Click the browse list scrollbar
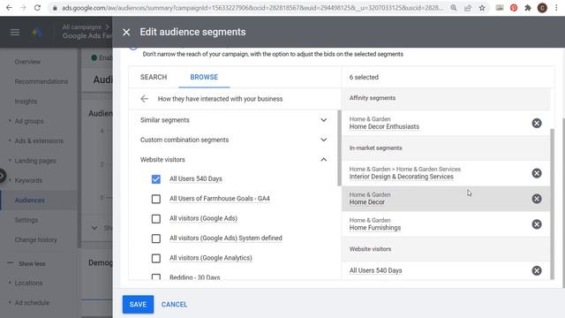Screen dimensions: 565x318 [339, 148]
